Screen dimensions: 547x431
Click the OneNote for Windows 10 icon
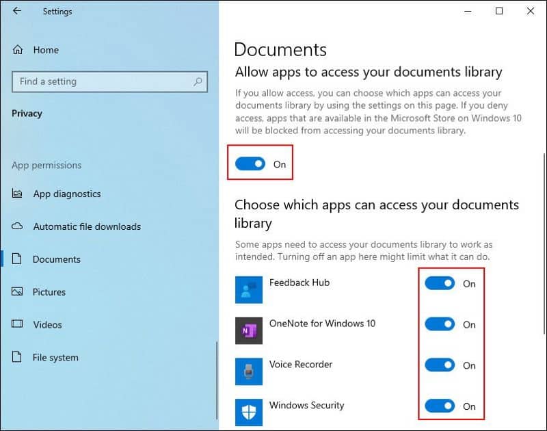(x=249, y=330)
